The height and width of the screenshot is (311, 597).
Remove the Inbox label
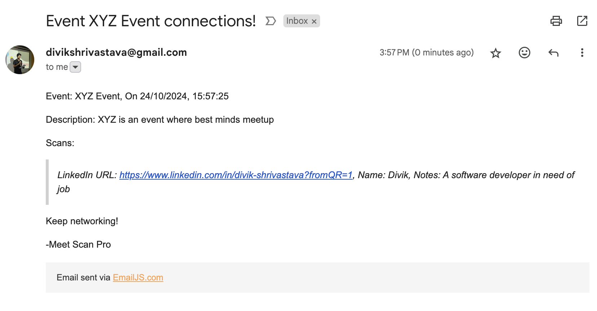[x=314, y=21]
